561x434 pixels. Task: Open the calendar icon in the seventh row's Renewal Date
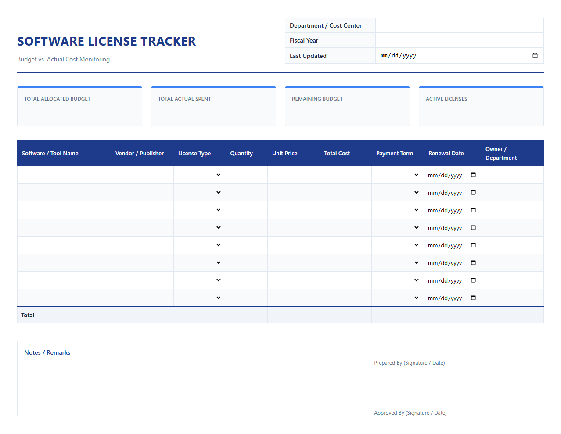pos(473,280)
